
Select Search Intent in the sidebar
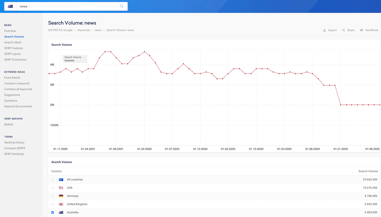coord(12,42)
